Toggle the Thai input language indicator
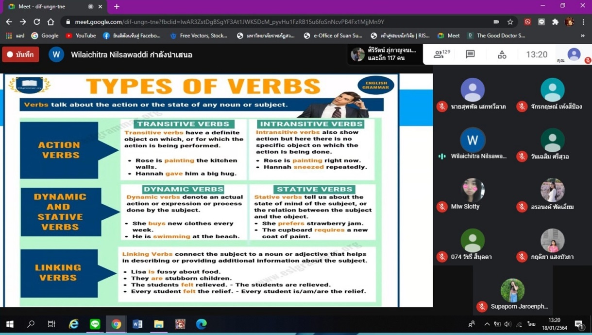Viewport: 592px width, 335px height. tap(531, 324)
